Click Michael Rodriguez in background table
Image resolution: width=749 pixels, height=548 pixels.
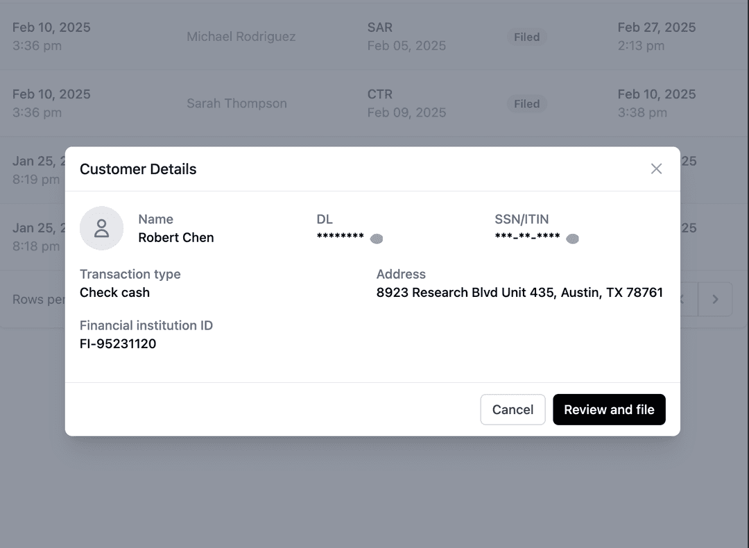tap(241, 36)
